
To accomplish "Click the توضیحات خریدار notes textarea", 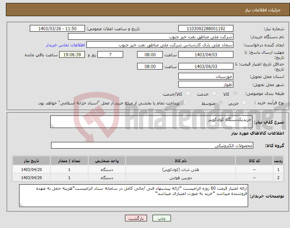I will 133,196.
